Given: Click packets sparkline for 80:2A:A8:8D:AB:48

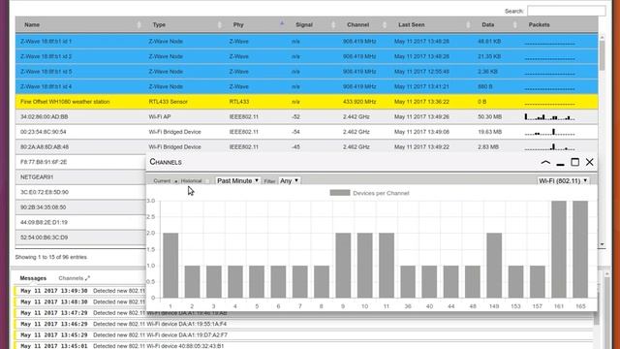Looking at the screenshot, I should click(549, 146).
